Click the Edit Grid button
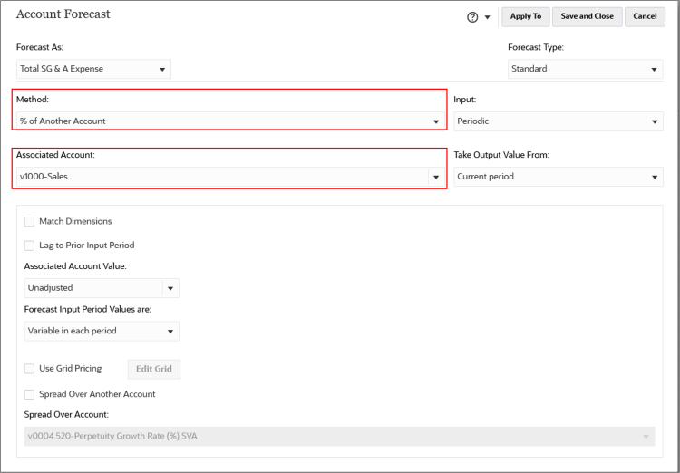 point(153,369)
